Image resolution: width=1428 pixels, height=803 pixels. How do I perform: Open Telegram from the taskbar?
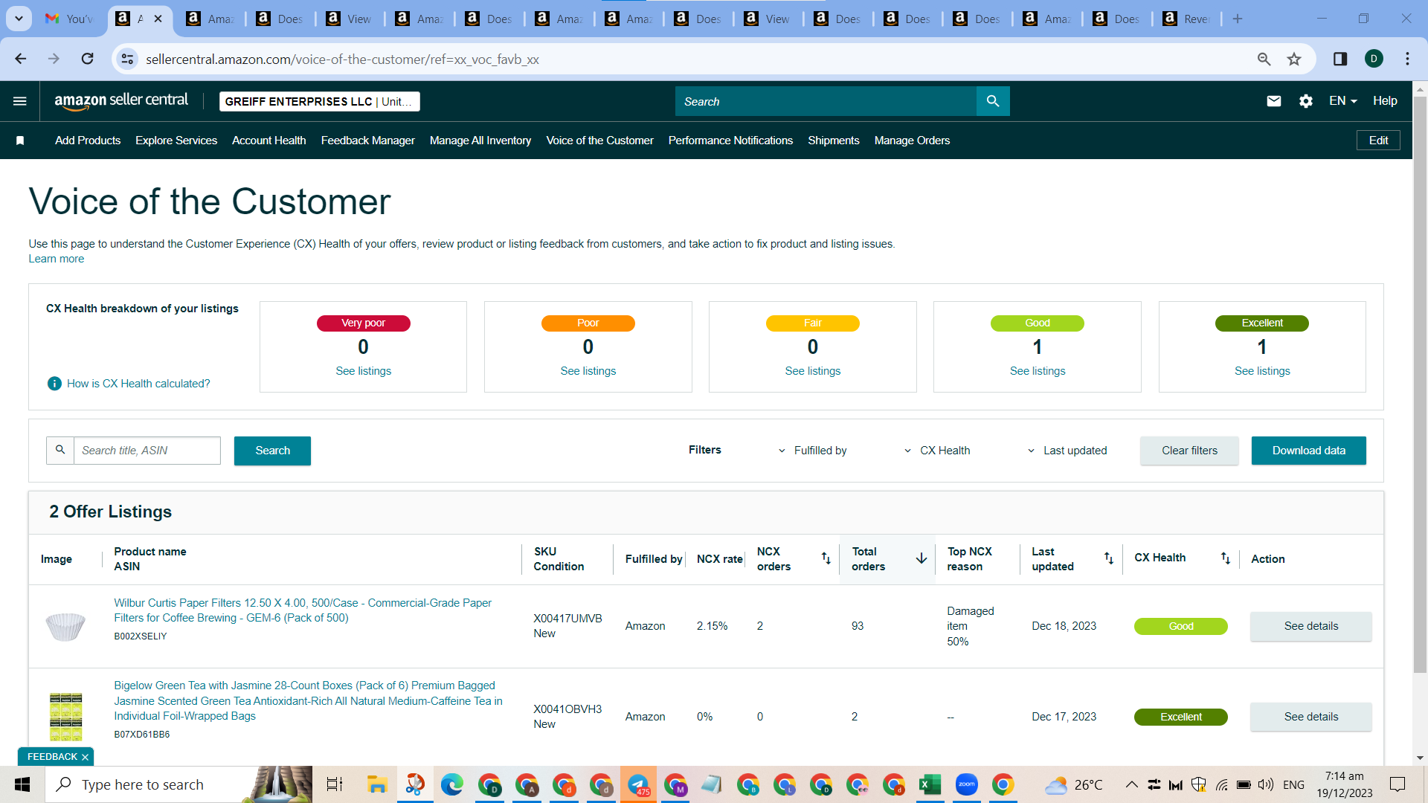[638, 784]
